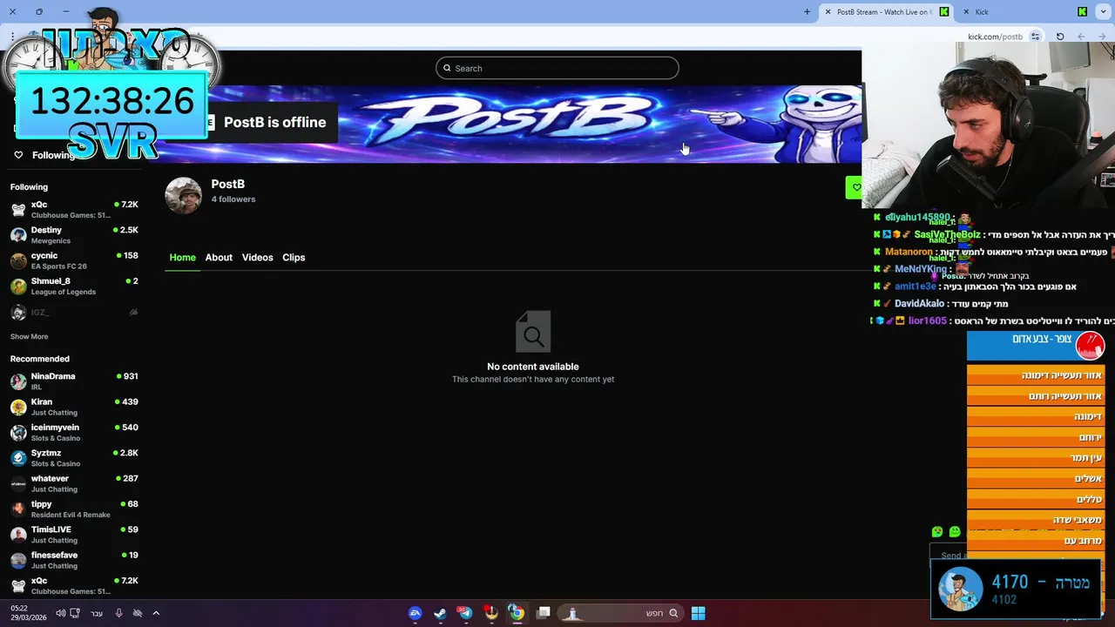Click the no-content document search icon

(533, 332)
